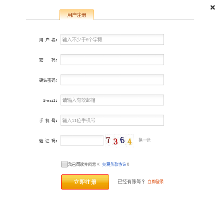The width and height of the screenshot is (221, 203).
Task: Click the 确认密码 field label
Action: pos(48,80)
